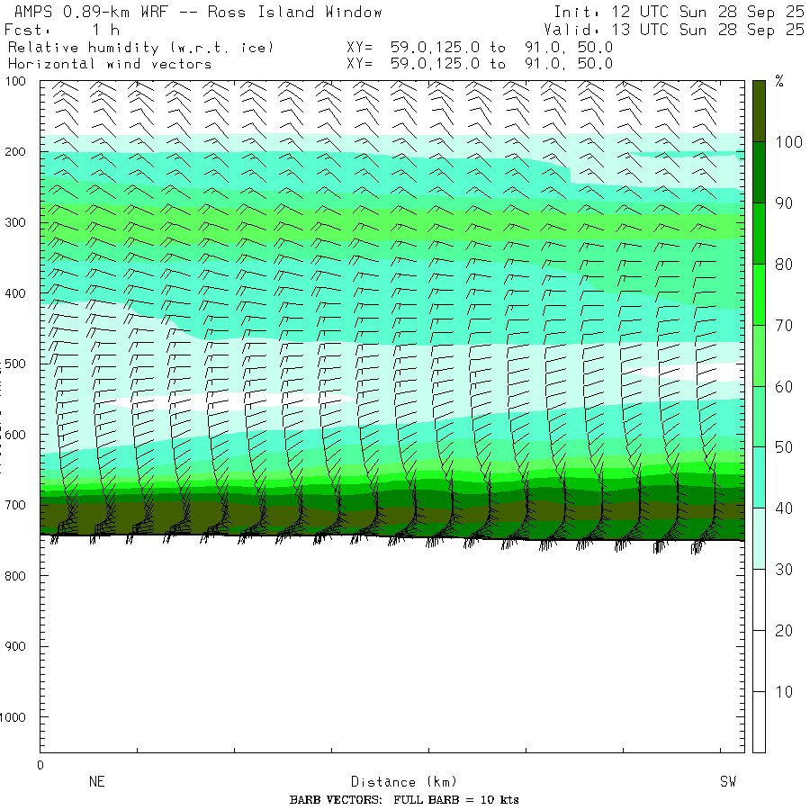
Task: Pick the dark olive swatch above 100 in colorbar
Action: click(759, 111)
